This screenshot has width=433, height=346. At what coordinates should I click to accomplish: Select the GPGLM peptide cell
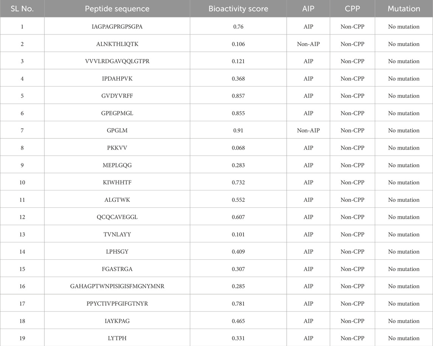[x=117, y=131]
